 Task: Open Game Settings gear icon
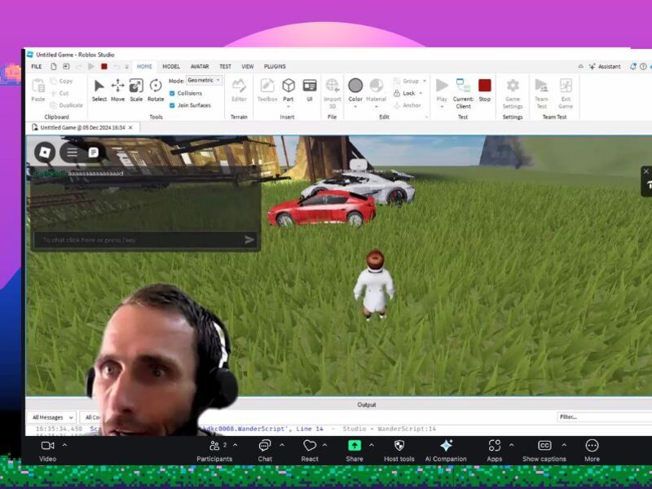[513, 86]
